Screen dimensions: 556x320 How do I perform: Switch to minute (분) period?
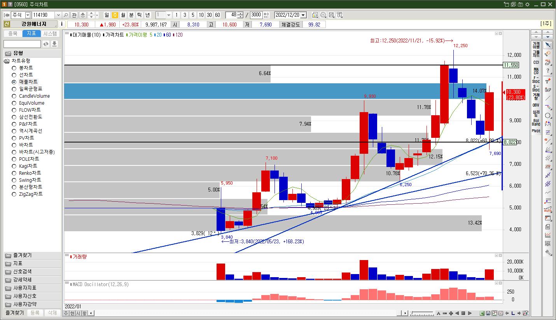(x=131, y=15)
